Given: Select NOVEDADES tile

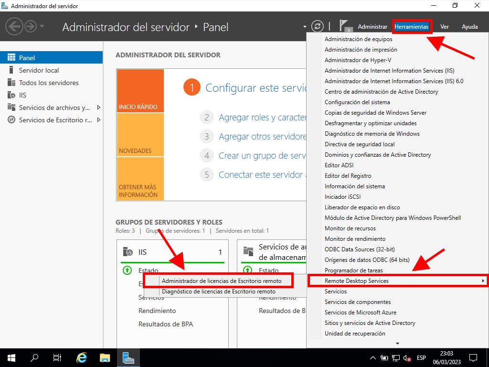Looking at the screenshot, I should [x=140, y=134].
